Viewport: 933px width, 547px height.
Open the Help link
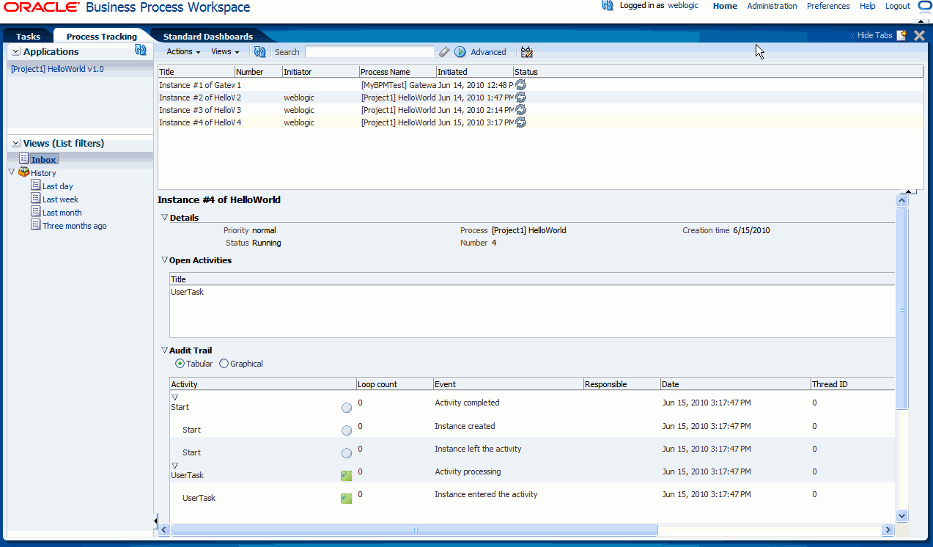pyautogui.click(x=868, y=6)
